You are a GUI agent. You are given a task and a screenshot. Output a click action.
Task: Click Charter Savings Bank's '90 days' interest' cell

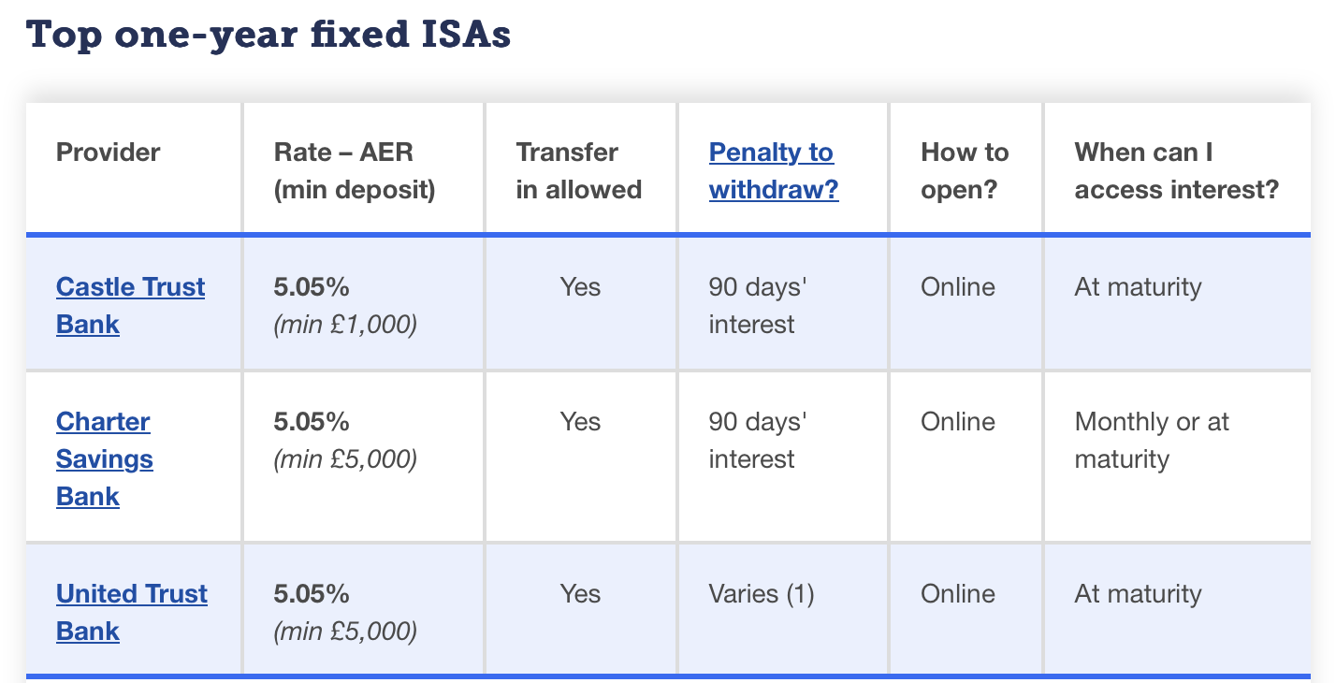(x=758, y=440)
